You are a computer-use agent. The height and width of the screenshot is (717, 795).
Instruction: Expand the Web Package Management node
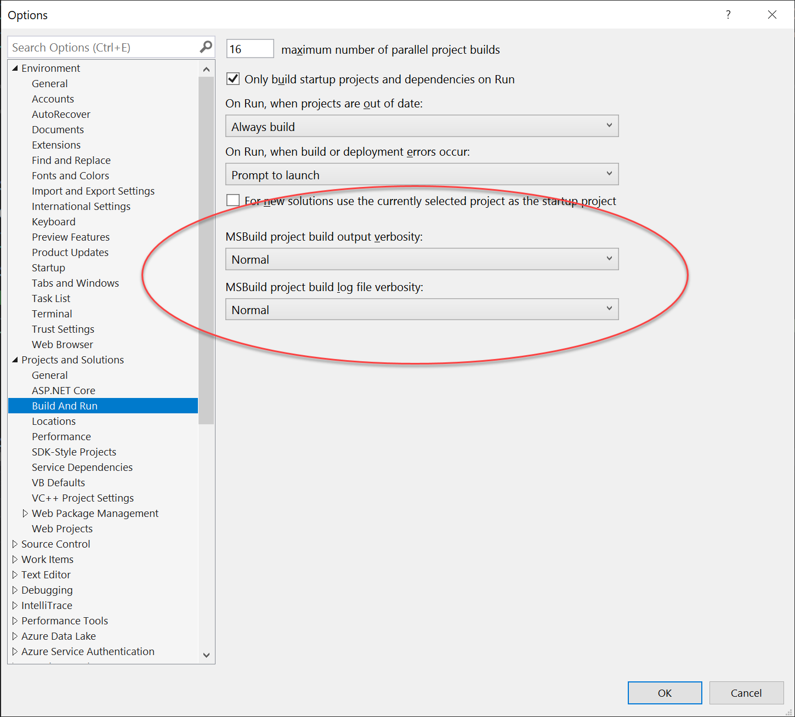click(x=25, y=513)
